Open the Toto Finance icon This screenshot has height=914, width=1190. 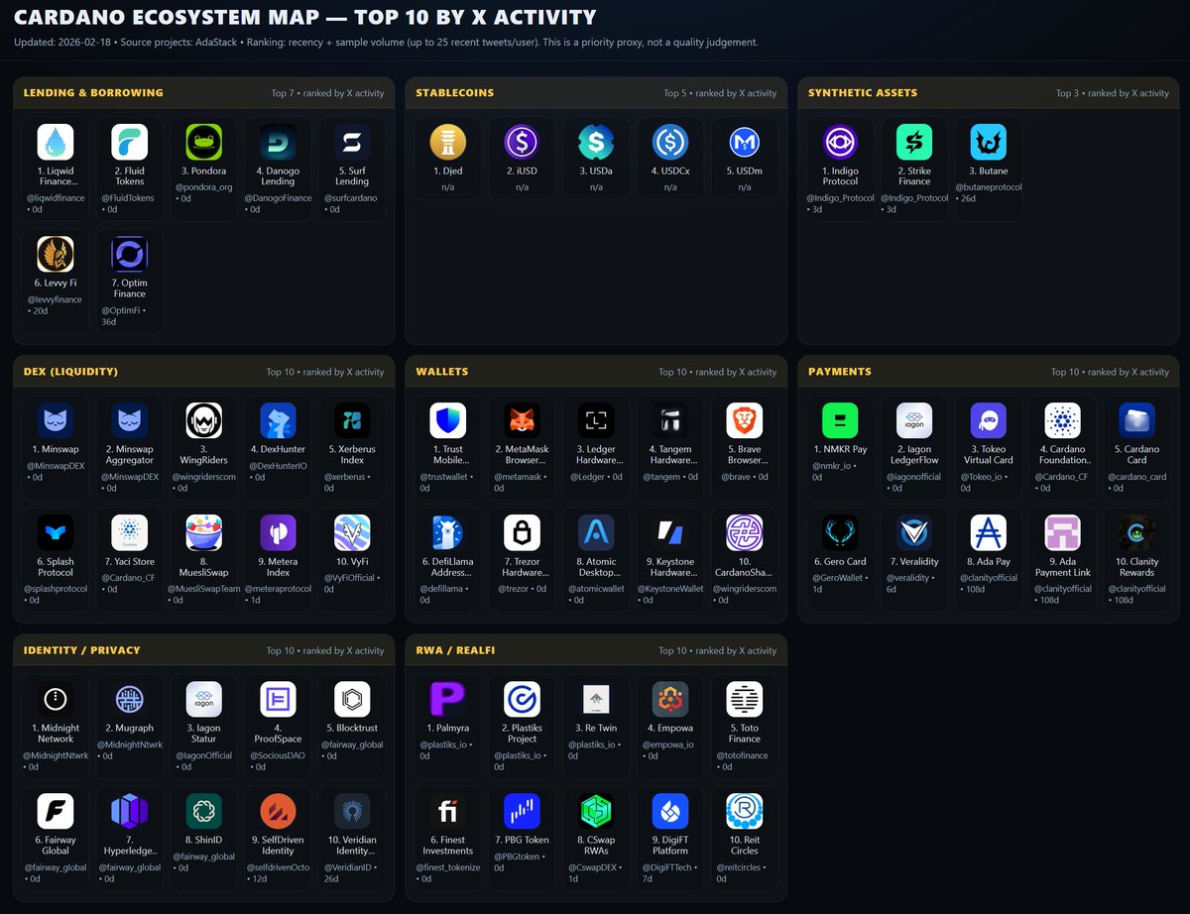[x=745, y=700]
